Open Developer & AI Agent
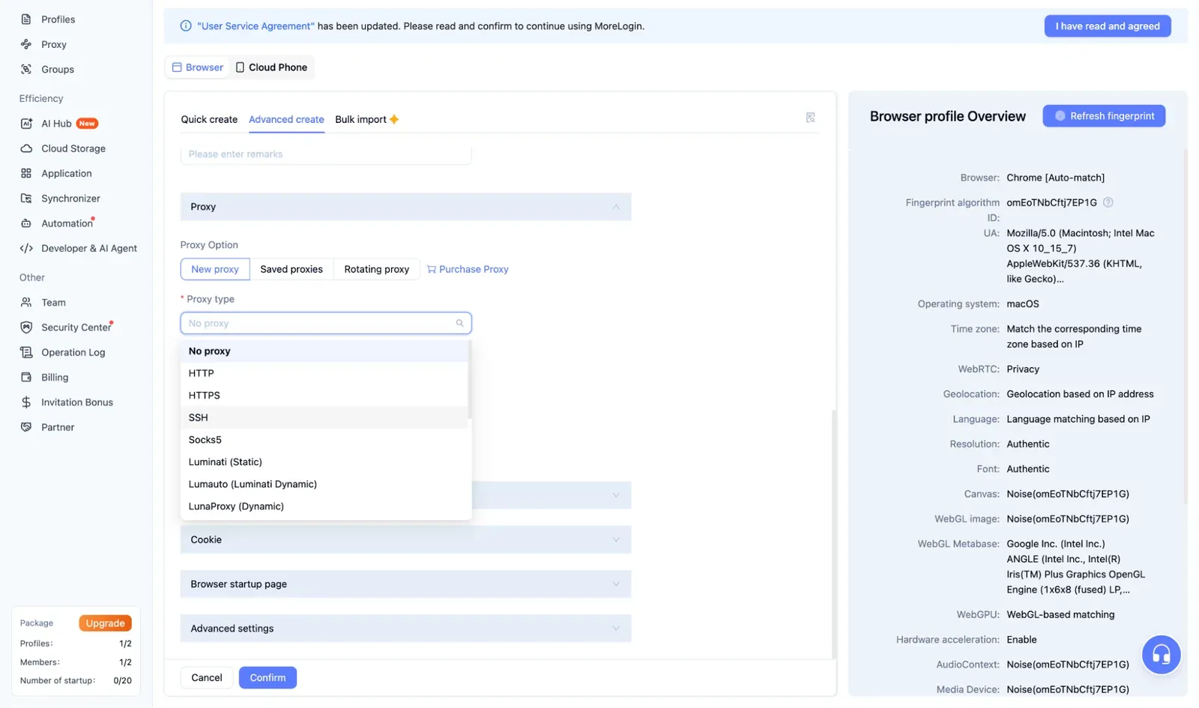Screen dimensions: 1199x708 coord(88,248)
